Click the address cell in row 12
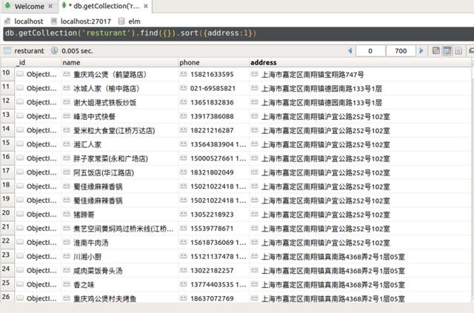 click(361, 102)
